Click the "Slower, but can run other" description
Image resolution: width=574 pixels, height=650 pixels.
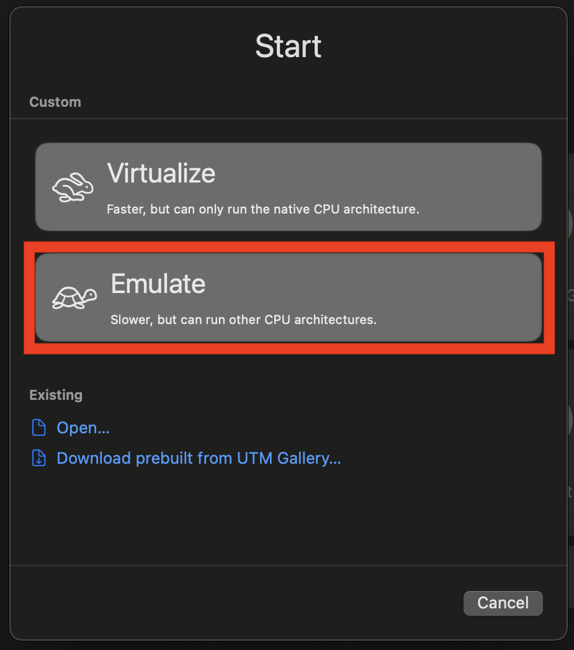(x=243, y=320)
